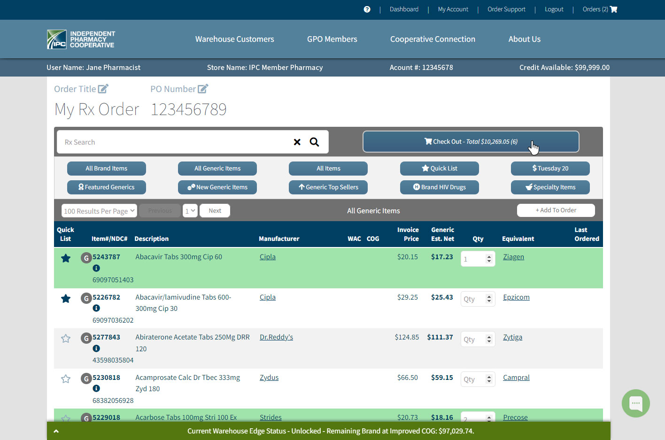Open the help question mark icon

point(367,9)
